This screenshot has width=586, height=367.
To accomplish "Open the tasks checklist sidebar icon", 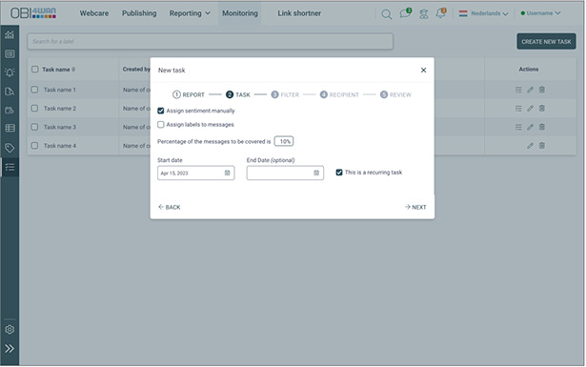I will tap(10, 167).
